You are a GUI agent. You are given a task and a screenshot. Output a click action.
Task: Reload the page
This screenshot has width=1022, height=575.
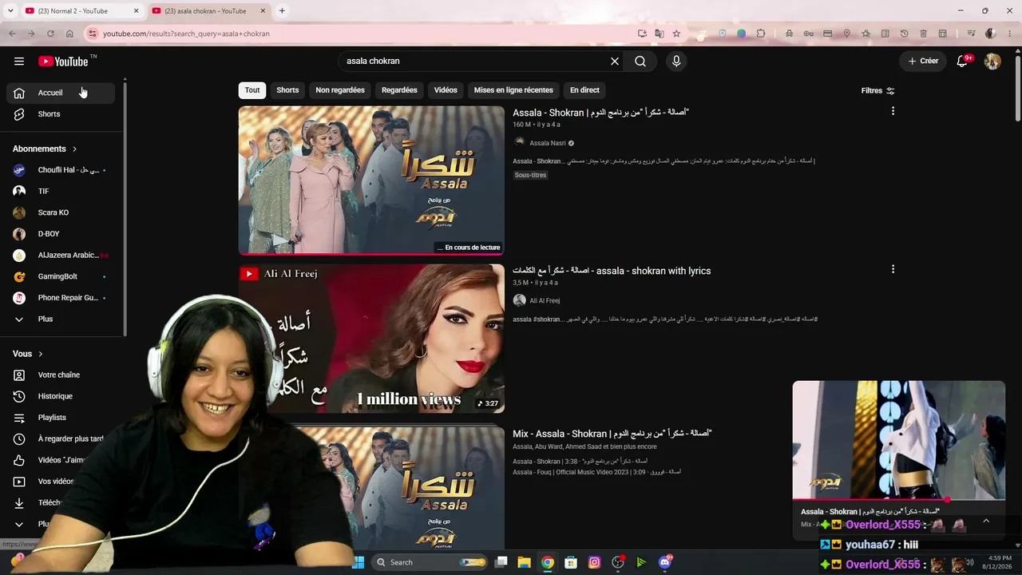pyautogui.click(x=50, y=34)
